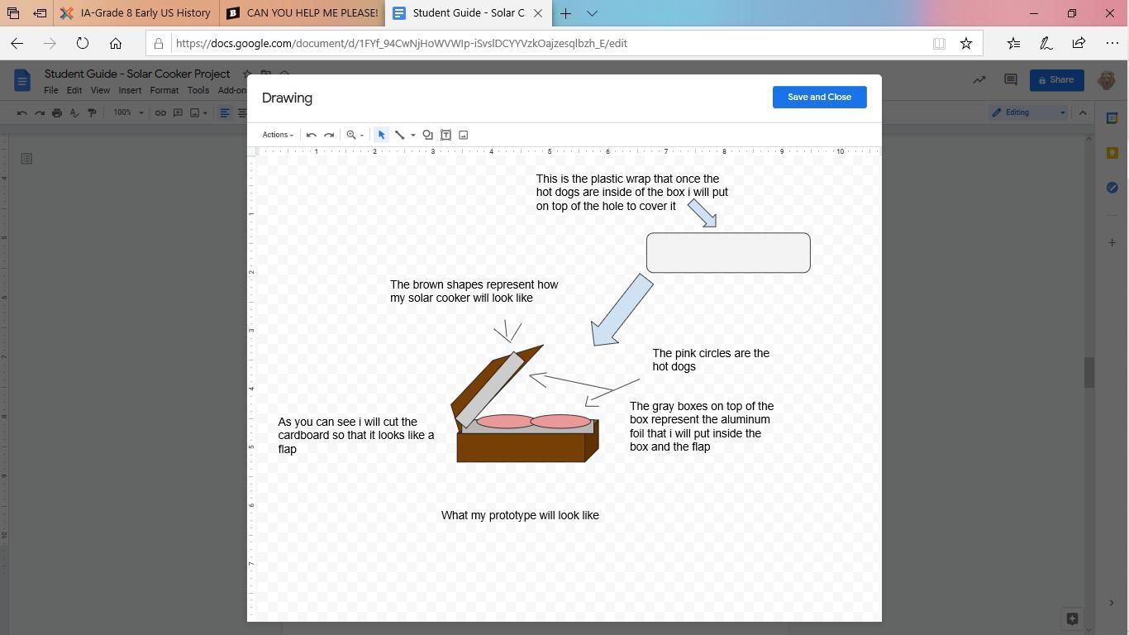Click the Explore button at bottom right

(x=1072, y=618)
